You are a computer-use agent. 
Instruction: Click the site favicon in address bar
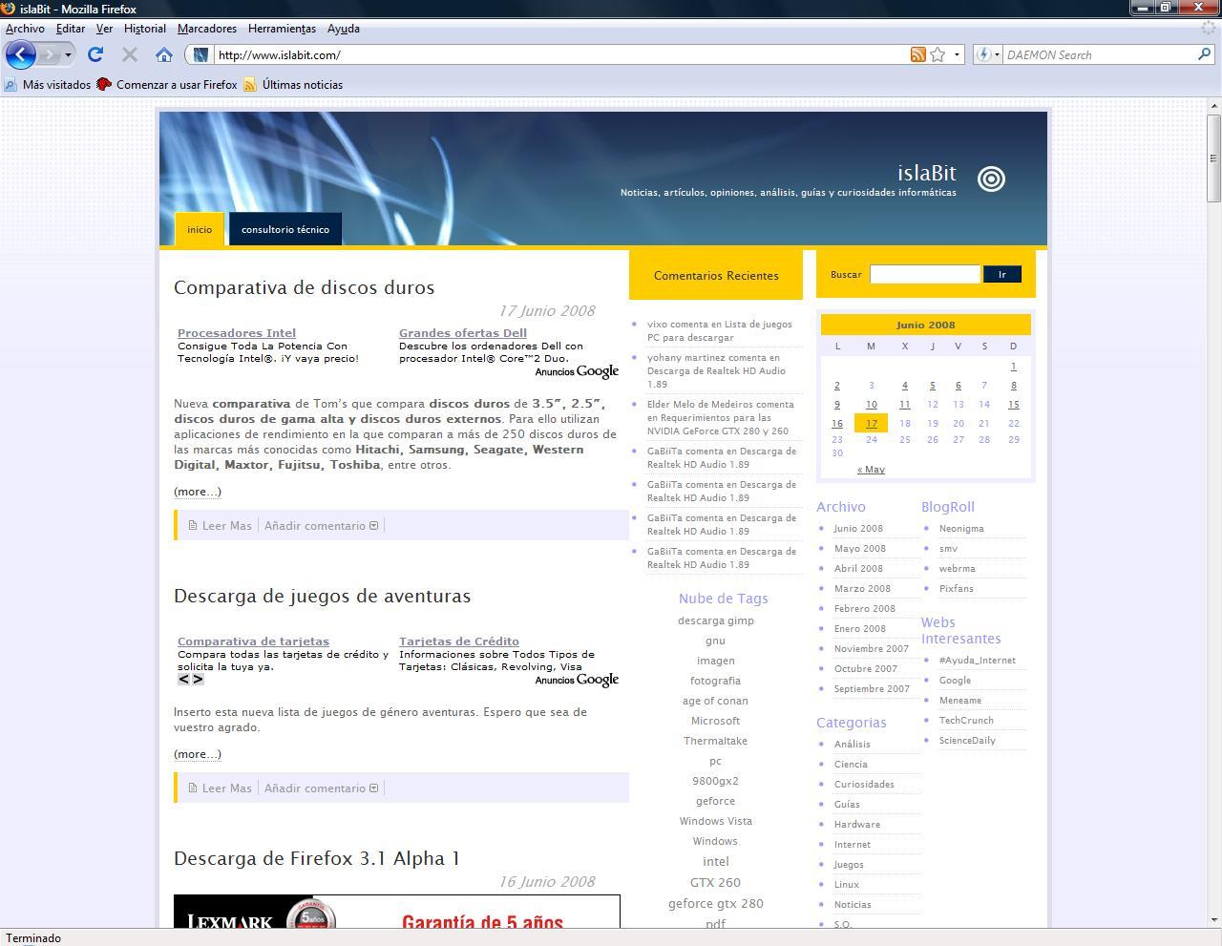200,54
